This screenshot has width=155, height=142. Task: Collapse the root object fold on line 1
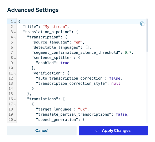pyautogui.click(x=15, y=22)
